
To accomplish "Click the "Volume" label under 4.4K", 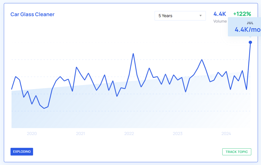I will click(x=220, y=21).
